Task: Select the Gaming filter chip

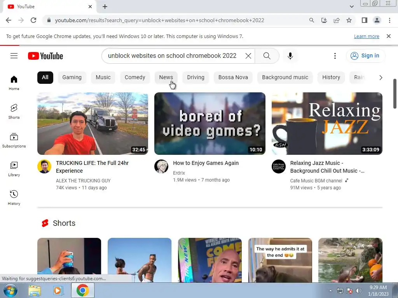Action: point(72,77)
